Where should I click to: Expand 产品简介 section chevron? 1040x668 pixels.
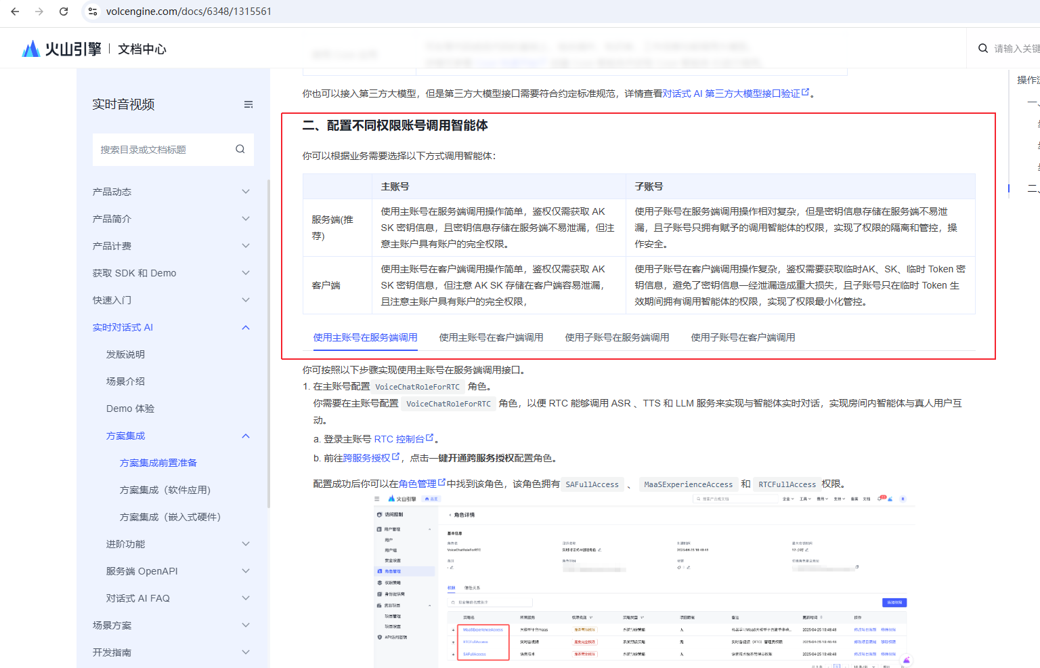[x=246, y=219]
